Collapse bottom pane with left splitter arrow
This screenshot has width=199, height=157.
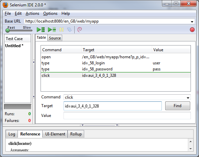coord(82,125)
